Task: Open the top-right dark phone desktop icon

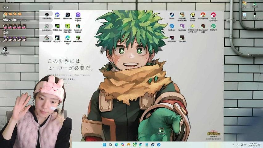Action: coord(255,16)
